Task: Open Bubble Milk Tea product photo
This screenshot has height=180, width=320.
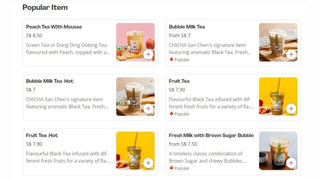Action: [278, 42]
